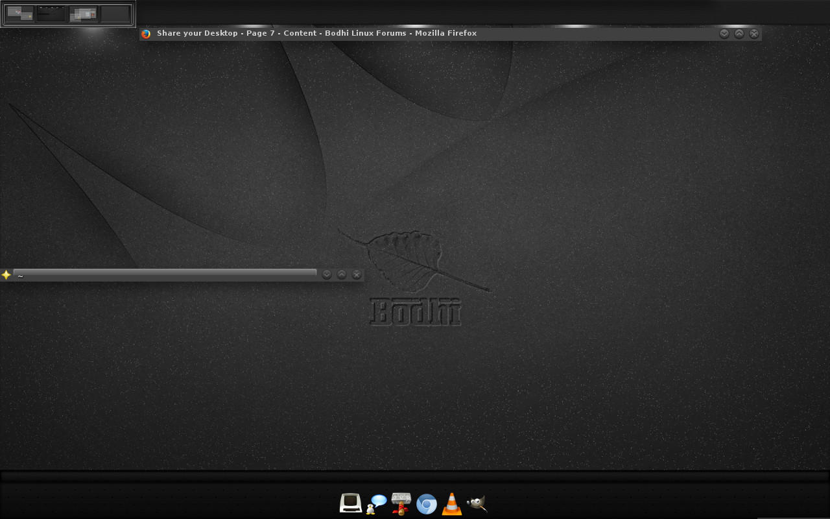
Task: Launch GIMP from the dock
Action: click(477, 503)
